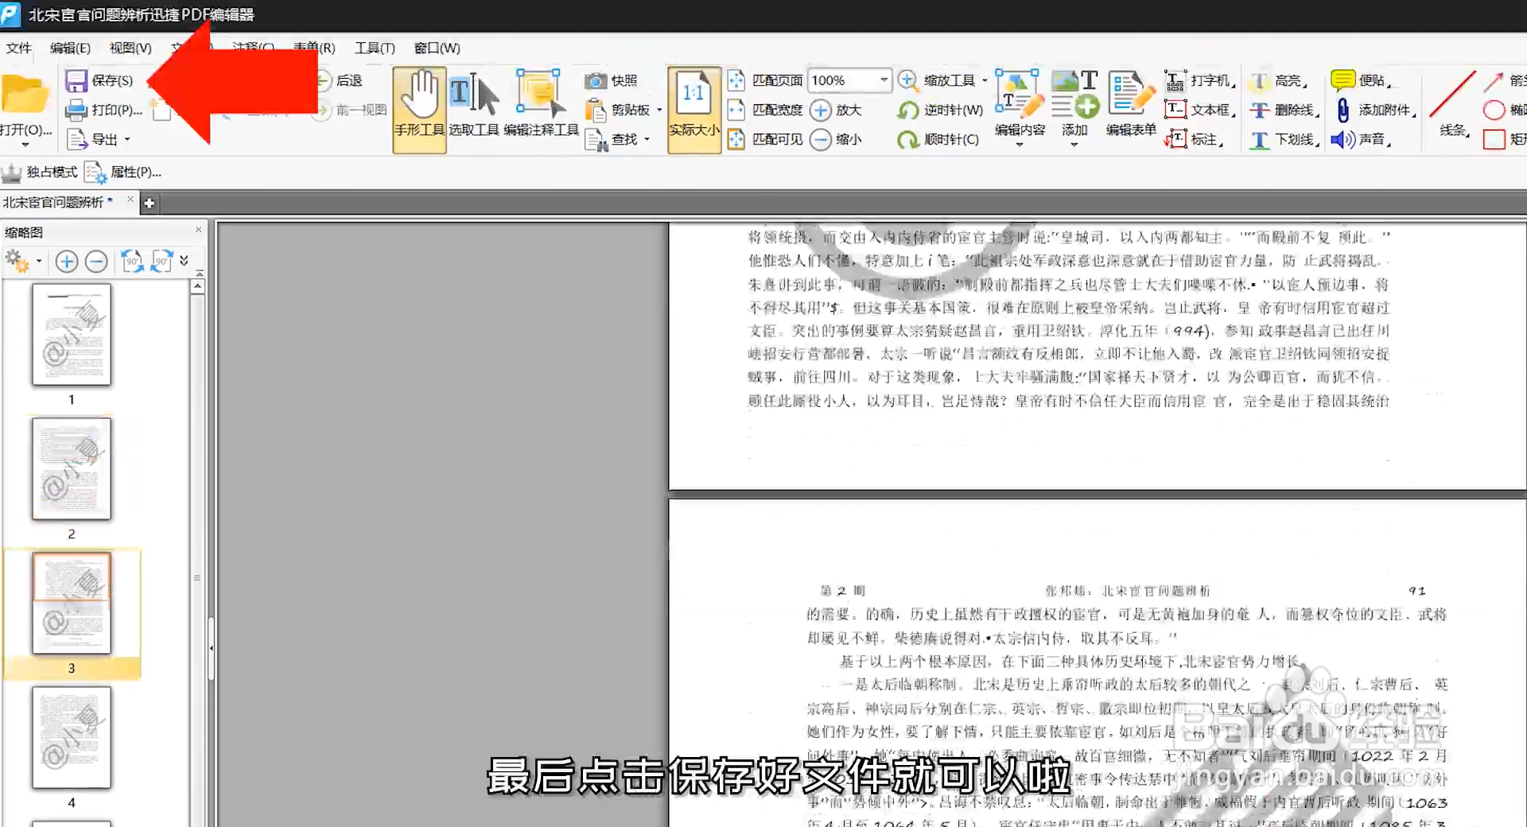Screen dimensions: 1527x827
Task: Click the 后退 back button
Action: pyautogui.click(x=340, y=80)
